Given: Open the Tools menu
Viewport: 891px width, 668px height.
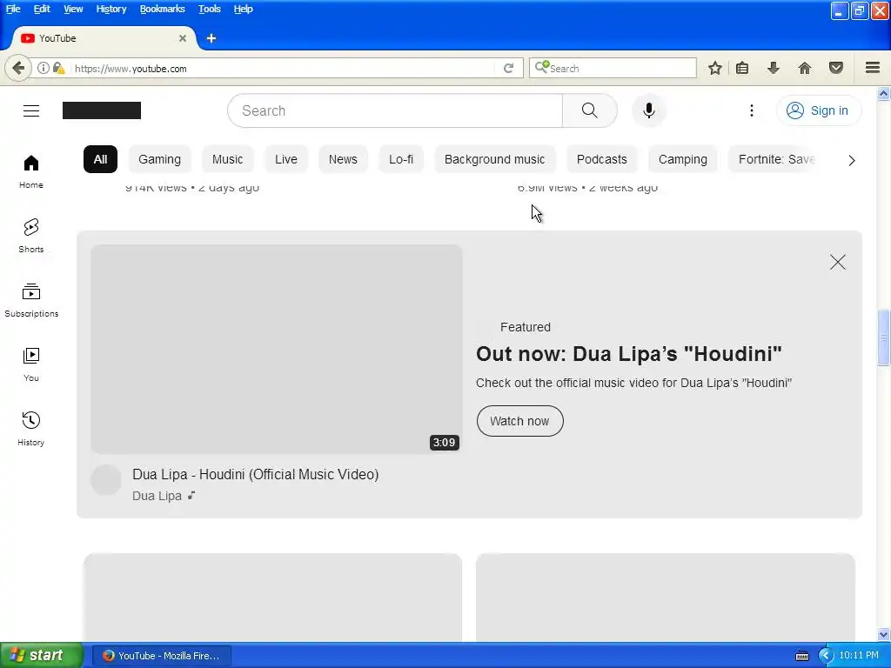Looking at the screenshot, I should (209, 9).
